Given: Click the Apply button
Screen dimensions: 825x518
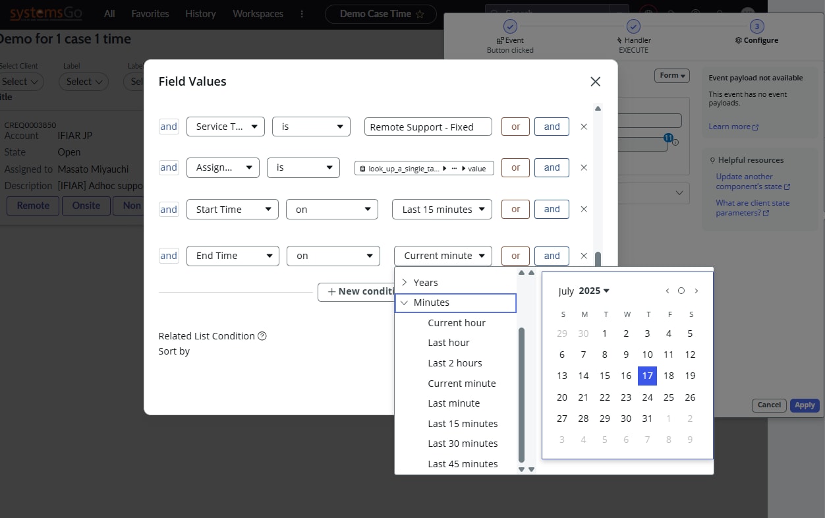Looking at the screenshot, I should click(804, 405).
